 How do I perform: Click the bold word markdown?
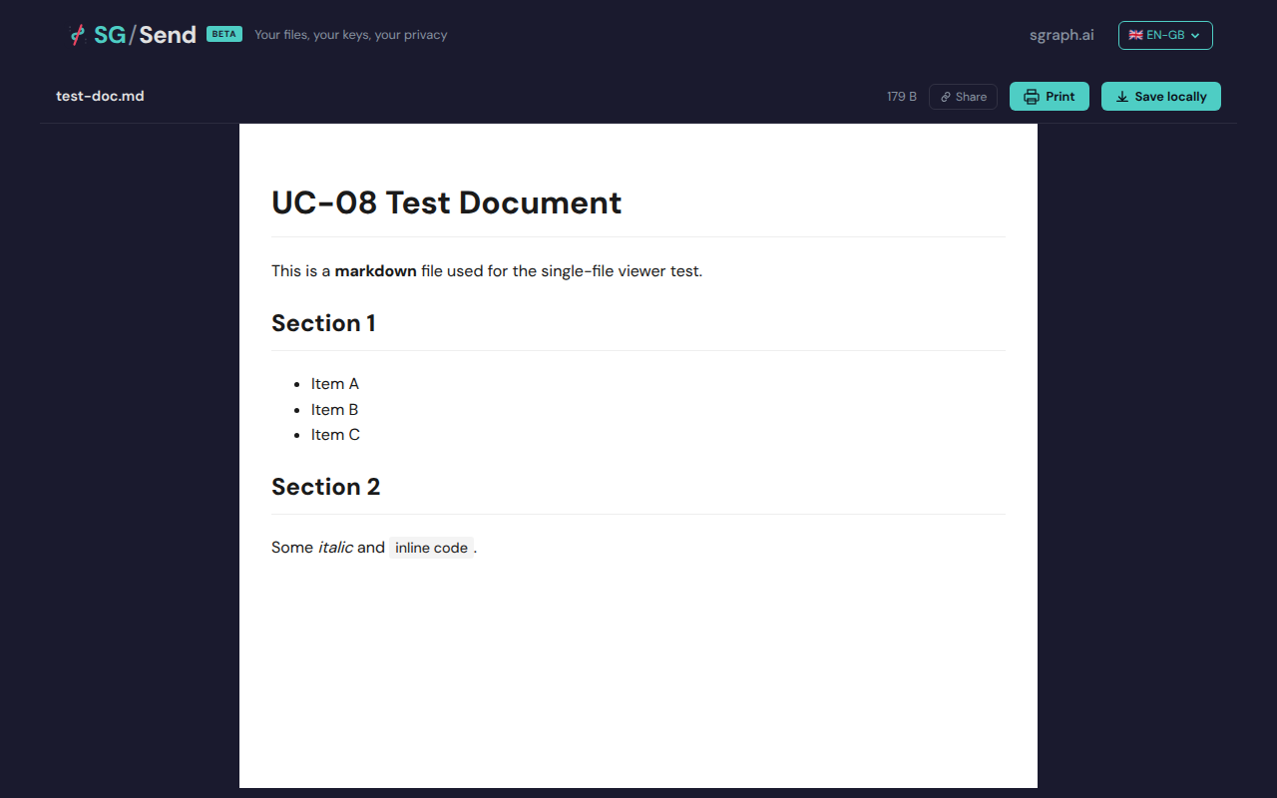coord(375,271)
